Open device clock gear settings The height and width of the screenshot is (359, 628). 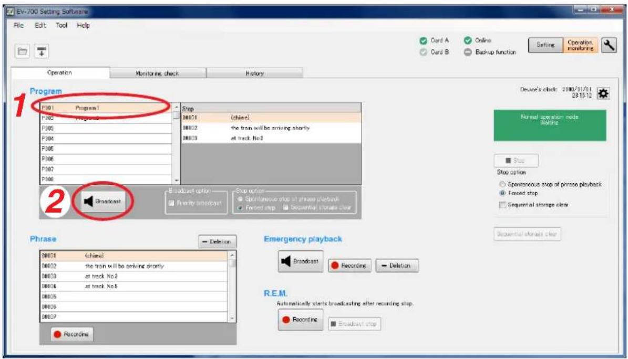click(x=603, y=93)
